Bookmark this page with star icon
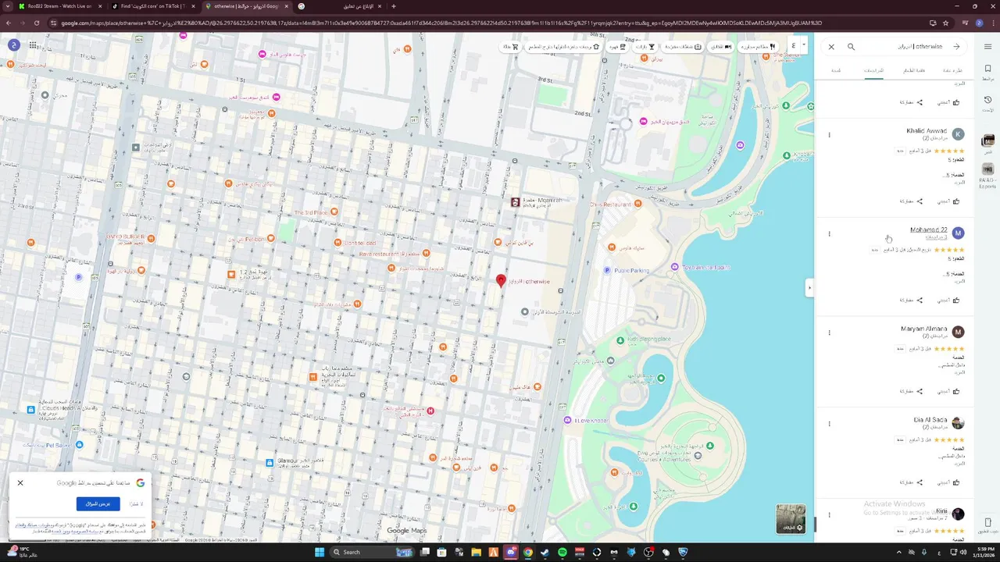1000x562 pixels. [945, 23]
